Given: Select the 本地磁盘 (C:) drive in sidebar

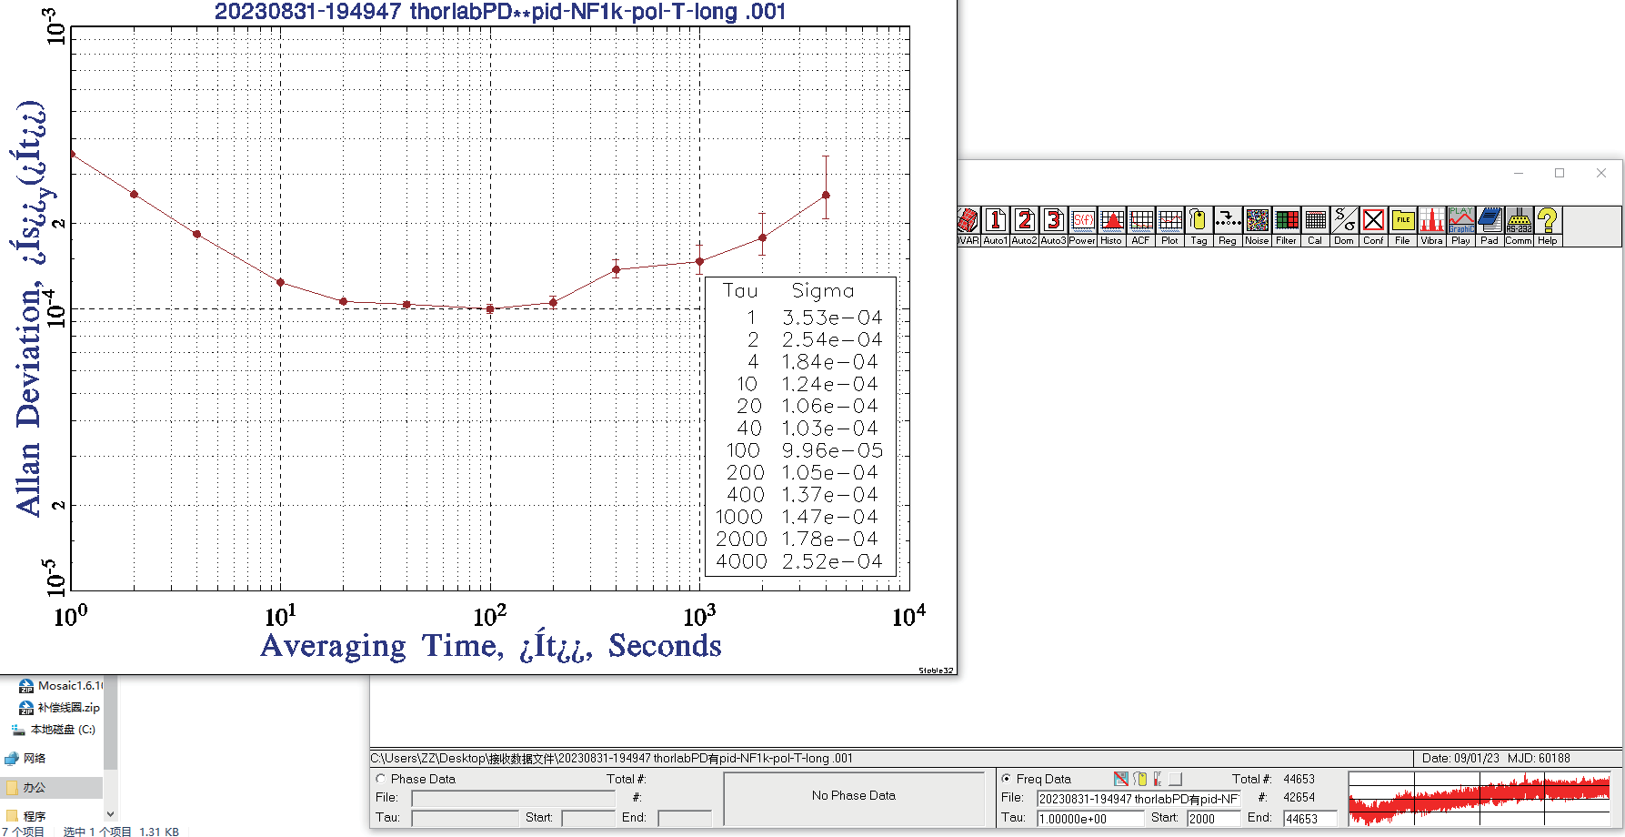Looking at the screenshot, I should tap(62, 730).
